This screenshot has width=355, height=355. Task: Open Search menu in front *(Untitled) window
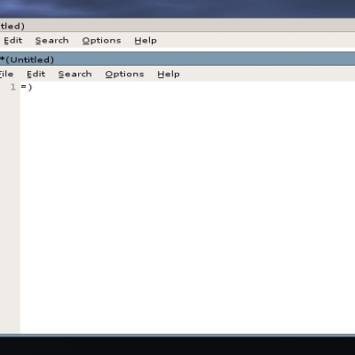pos(75,74)
